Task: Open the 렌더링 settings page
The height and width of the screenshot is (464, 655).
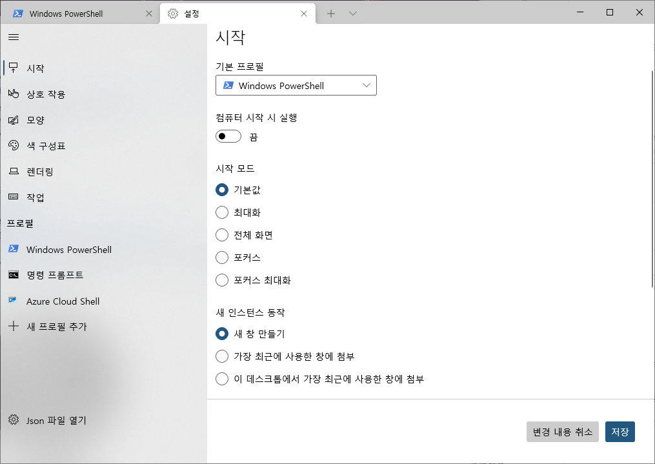Action: (103, 171)
